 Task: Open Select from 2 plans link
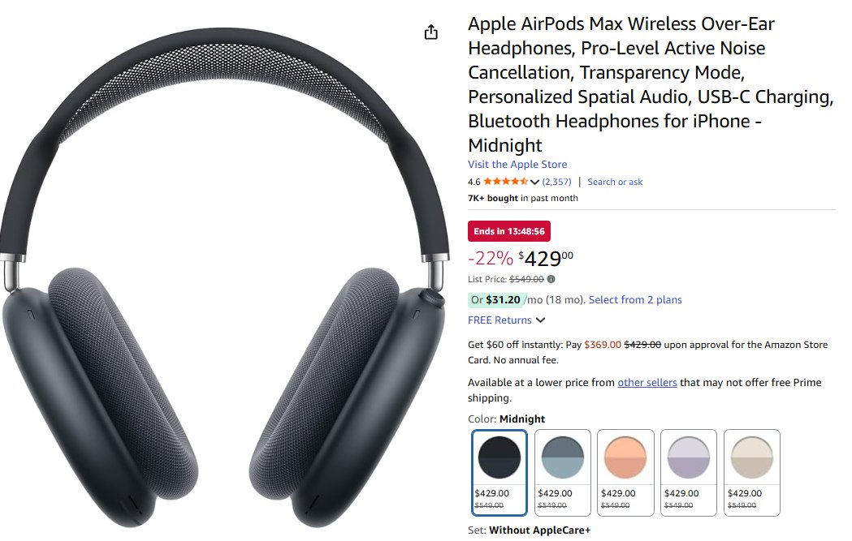635,299
